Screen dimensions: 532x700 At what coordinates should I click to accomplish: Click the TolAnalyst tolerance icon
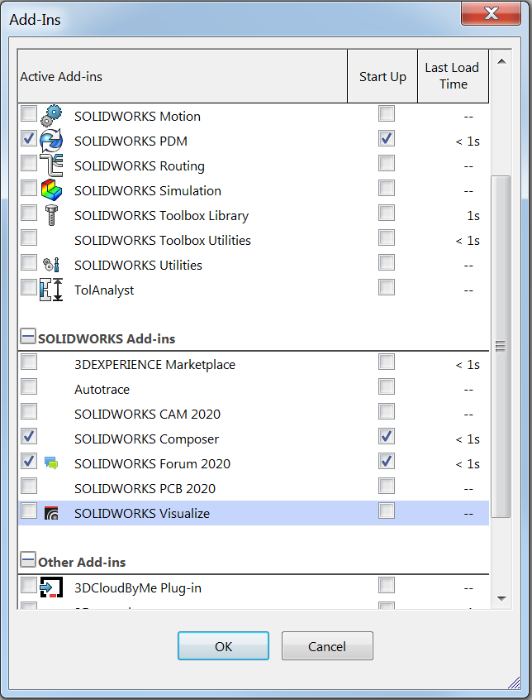[51, 290]
